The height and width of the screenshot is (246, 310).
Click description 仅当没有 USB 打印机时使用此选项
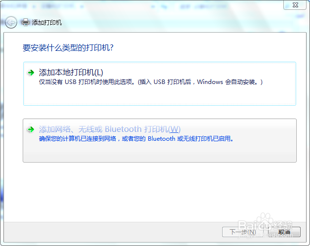click(87, 82)
